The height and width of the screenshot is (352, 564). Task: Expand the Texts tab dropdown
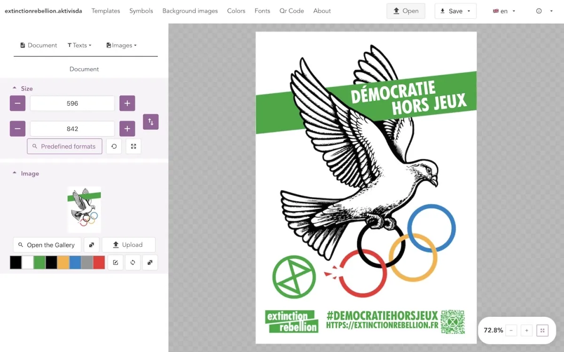tap(79, 46)
